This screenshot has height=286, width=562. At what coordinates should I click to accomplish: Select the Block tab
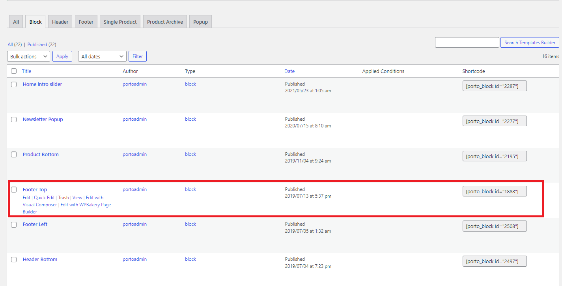tap(35, 22)
